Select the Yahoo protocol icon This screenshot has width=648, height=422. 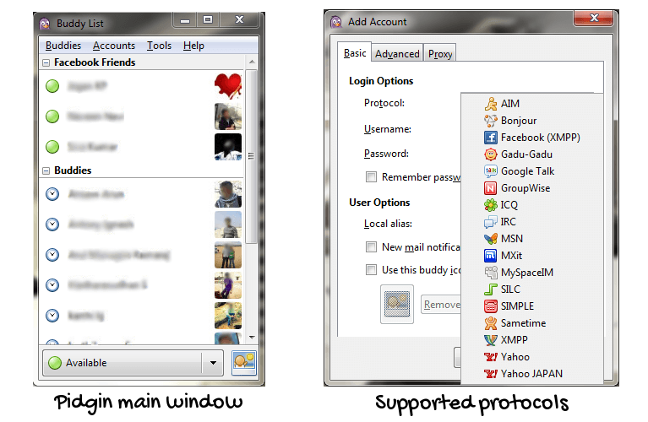point(491,357)
